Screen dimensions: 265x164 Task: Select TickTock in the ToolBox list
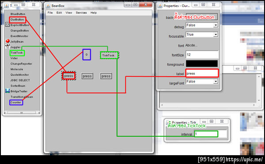[17, 53]
